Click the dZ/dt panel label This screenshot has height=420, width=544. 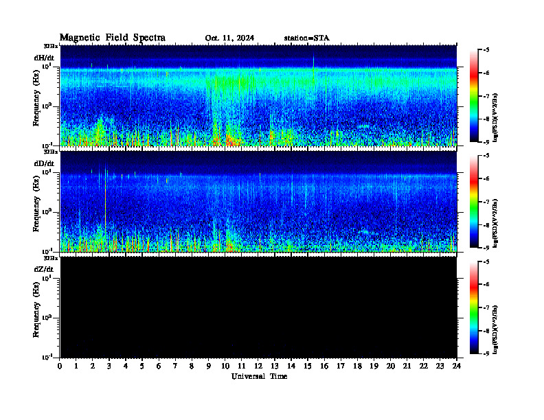pyautogui.click(x=44, y=269)
